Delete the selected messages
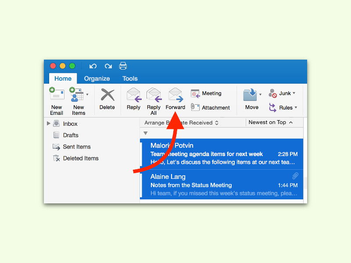 point(107,99)
